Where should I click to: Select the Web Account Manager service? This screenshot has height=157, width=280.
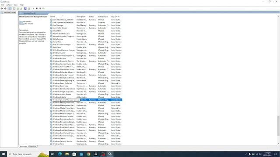tap(86, 44)
